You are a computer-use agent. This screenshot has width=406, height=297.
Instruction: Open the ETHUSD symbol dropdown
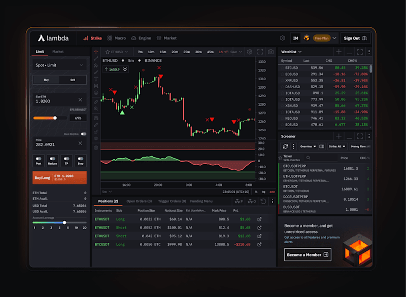[x=117, y=52]
